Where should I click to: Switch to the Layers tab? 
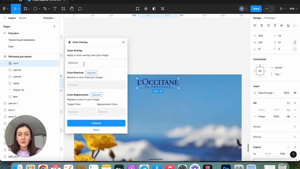pyautogui.click(x=12, y=18)
